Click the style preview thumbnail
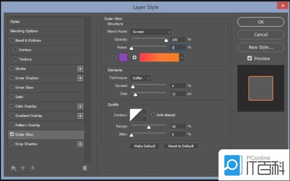Image resolution: width=290 pixels, height=181 pixels. (261, 88)
